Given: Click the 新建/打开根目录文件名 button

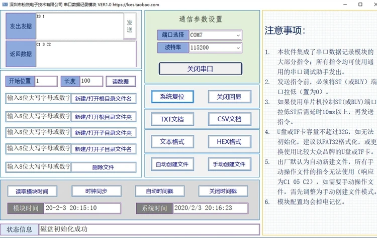Looking at the screenshot, I should (x=104, y=99).
